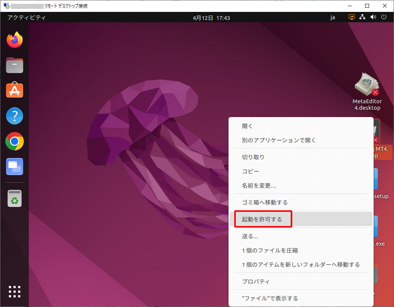Show all applications grid
This screenshot has height=307, width=394.
15,292
